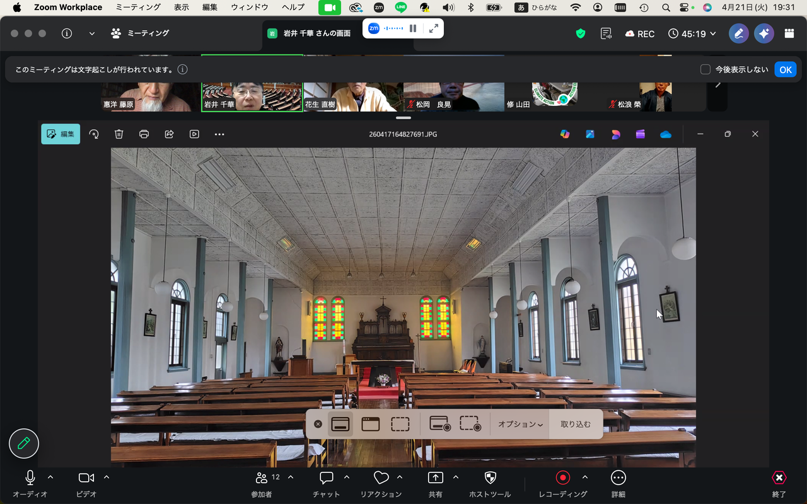This screenshot has height=504, width=807.
Task: Open the ミーティング menu in menu bar
Action: pos(138,8)
